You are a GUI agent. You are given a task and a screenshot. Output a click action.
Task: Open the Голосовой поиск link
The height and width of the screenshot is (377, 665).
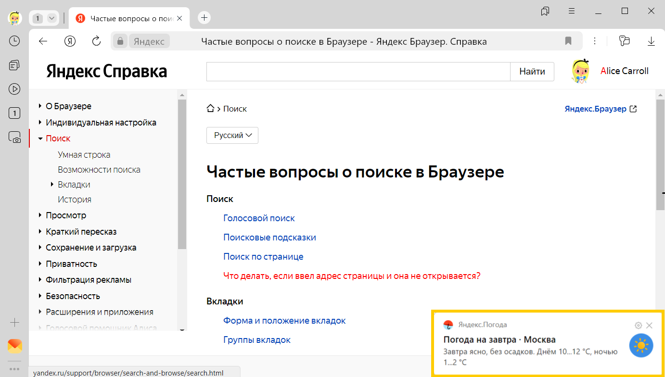coord(259,218)
